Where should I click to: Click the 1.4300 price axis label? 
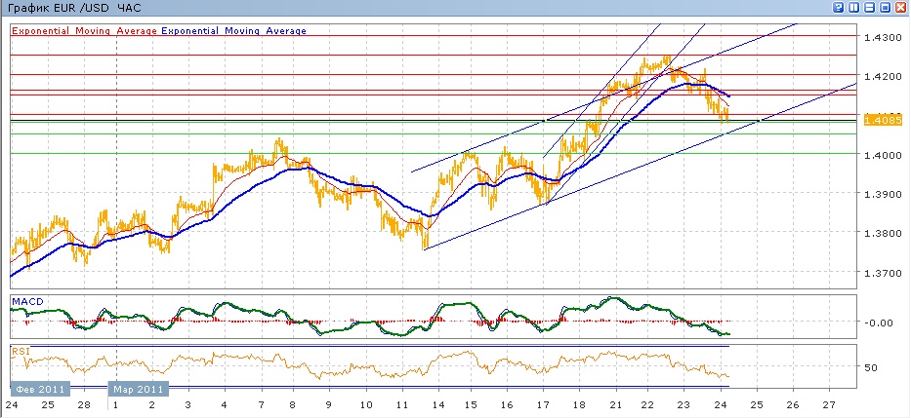pyautogui.click(x=882, y=37)
